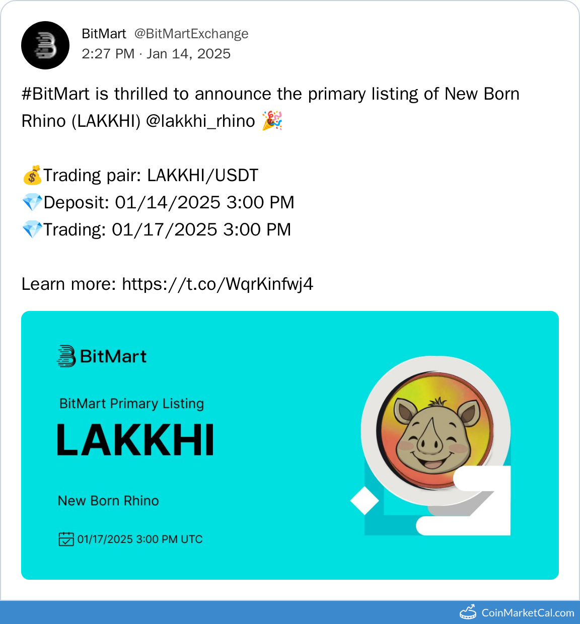
Task: Click the BitMart profile avatar
Action: pyautogui.click(x=45, y=45)
